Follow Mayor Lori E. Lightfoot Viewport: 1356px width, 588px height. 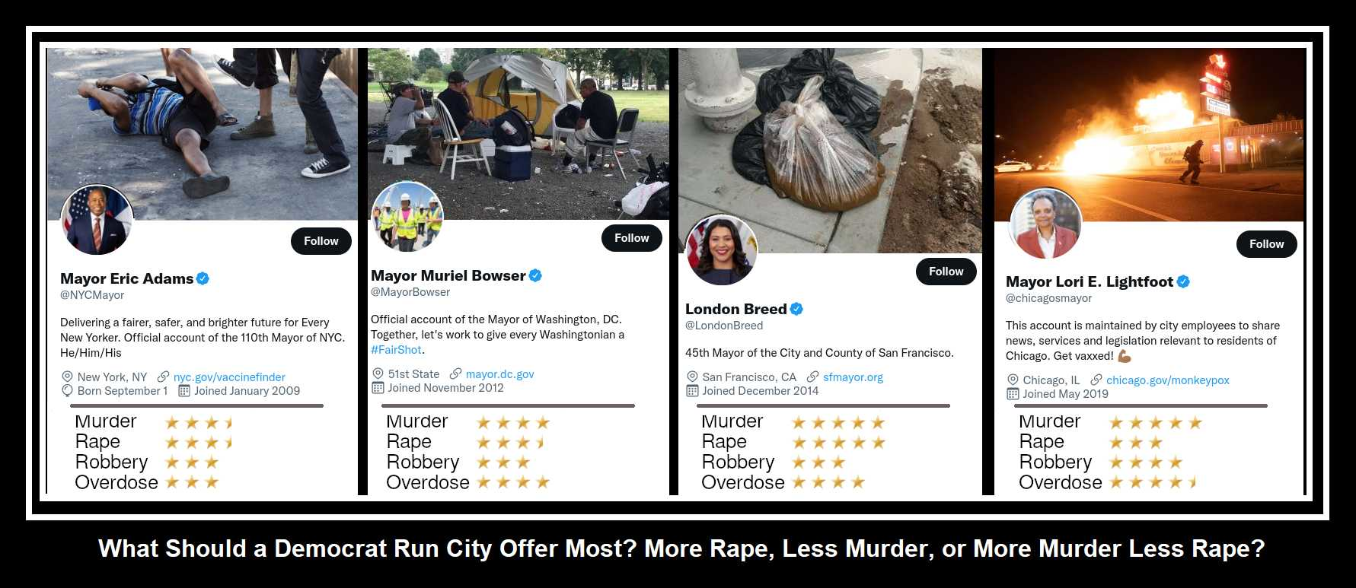(x=1266, y=244)
